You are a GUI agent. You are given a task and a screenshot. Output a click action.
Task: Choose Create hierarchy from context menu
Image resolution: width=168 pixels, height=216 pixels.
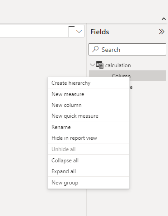(89, 83)
